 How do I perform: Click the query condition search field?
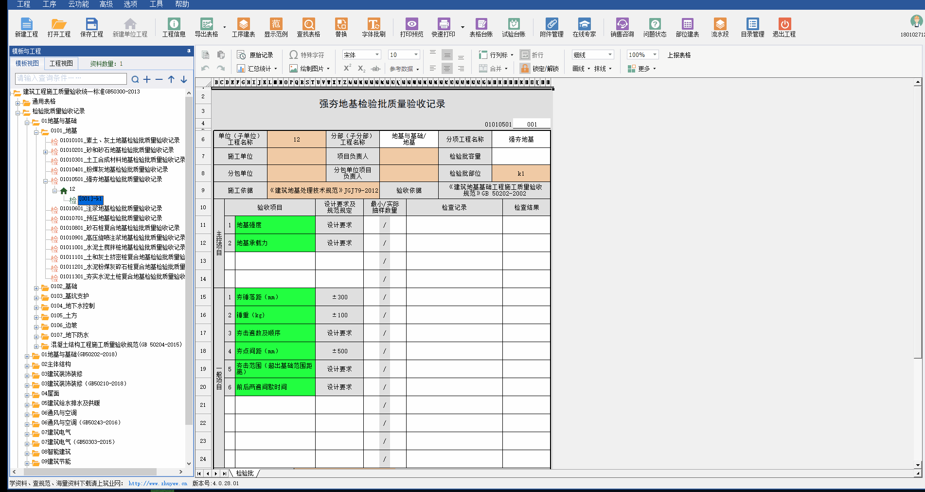point(71,78)
